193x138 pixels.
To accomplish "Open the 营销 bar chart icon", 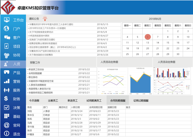I will 7,81.
